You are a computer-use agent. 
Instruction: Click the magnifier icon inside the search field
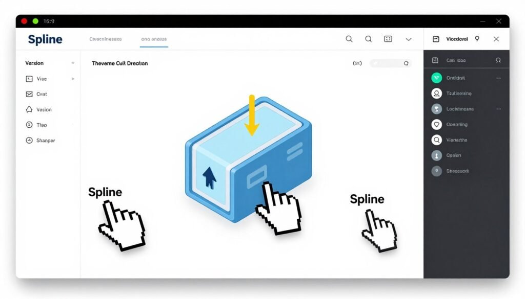point(406,63)
